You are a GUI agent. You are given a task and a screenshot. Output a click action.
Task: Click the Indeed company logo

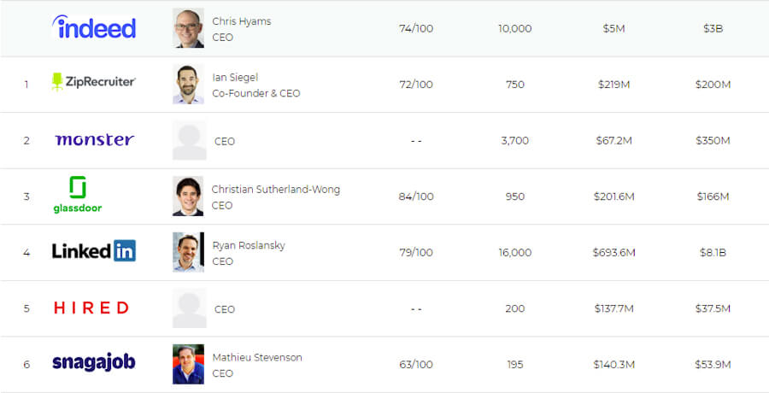(x=94, y=27)
